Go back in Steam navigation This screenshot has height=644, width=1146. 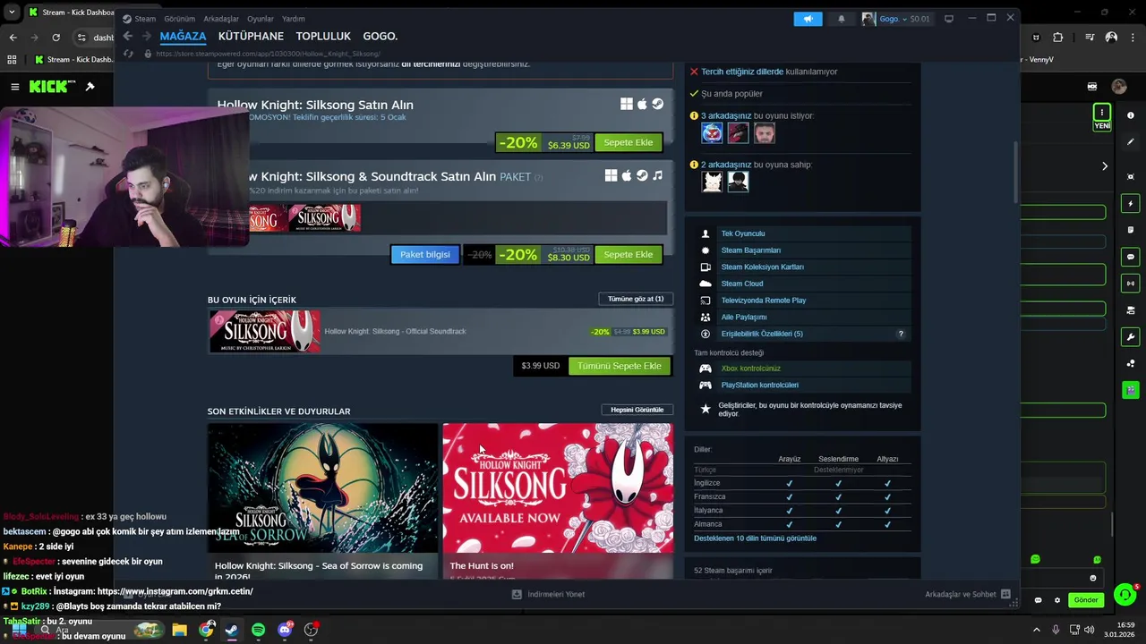click(x=127, y=36)
